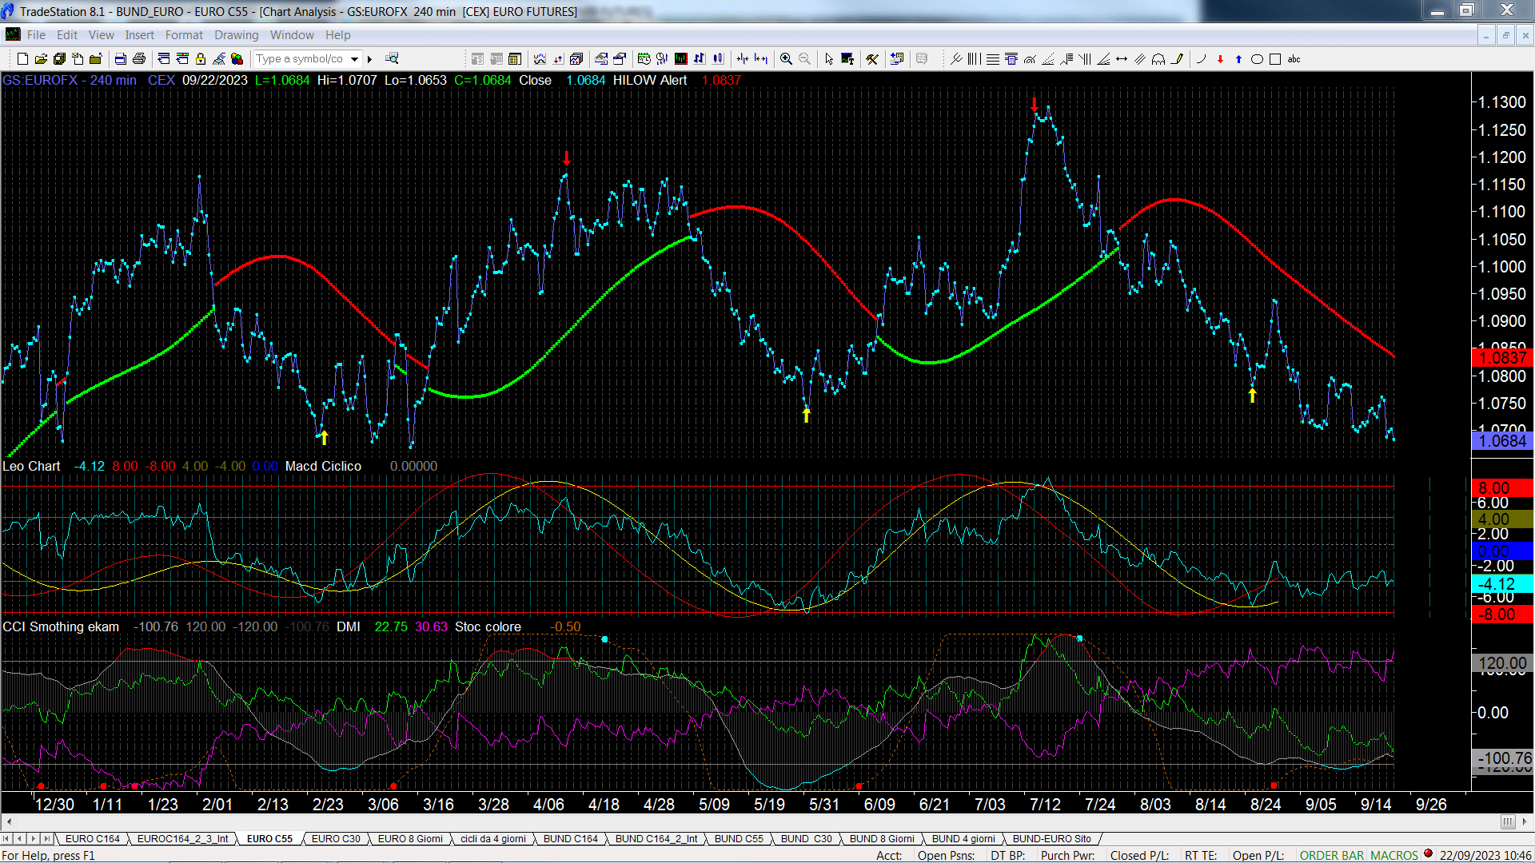Select the Gann fan angle tool
Screen dimensions: 1535x863
coord(1102,58)
